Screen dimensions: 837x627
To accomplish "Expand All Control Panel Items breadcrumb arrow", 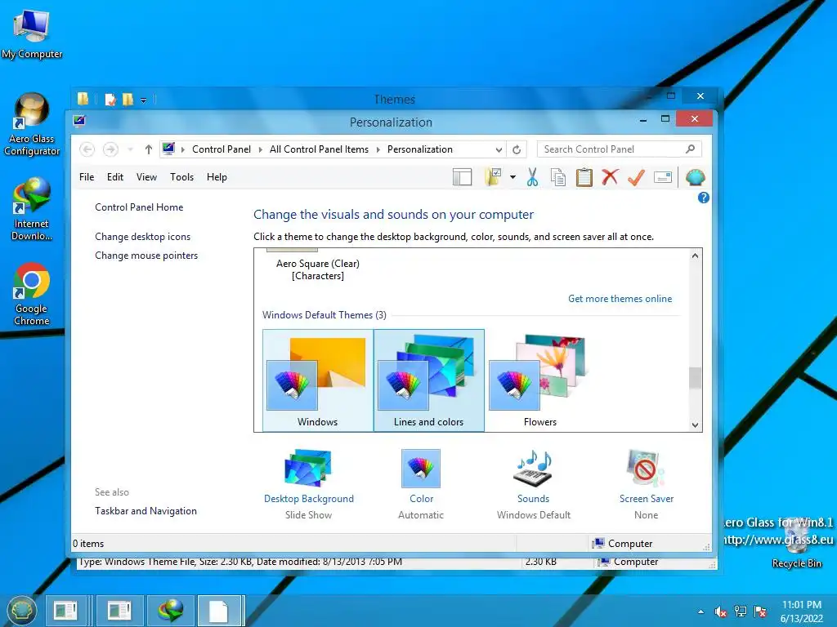I will pos(378,150).
